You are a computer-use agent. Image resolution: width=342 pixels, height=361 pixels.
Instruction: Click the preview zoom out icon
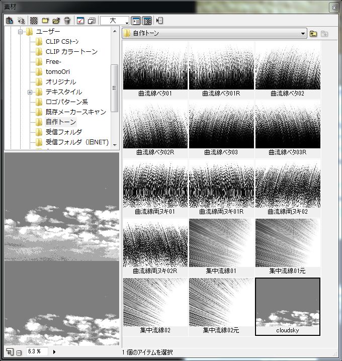coord(19,352)
